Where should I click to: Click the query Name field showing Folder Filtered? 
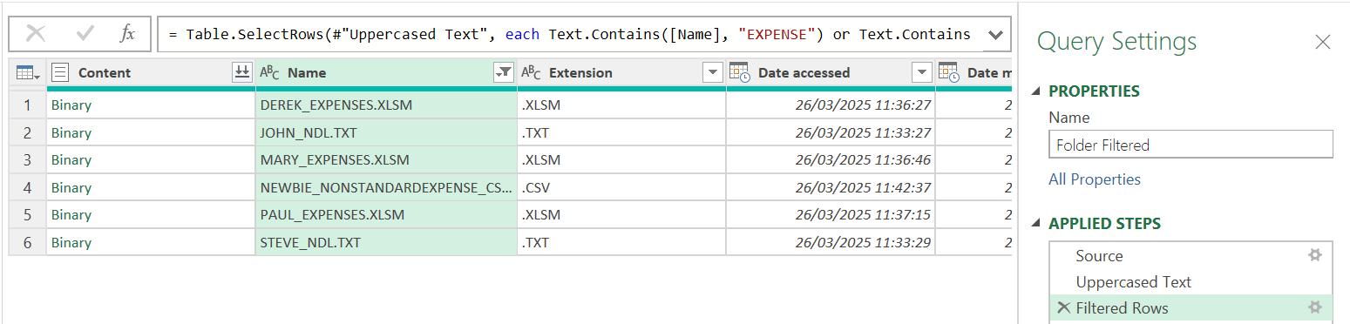[1191, 145]
